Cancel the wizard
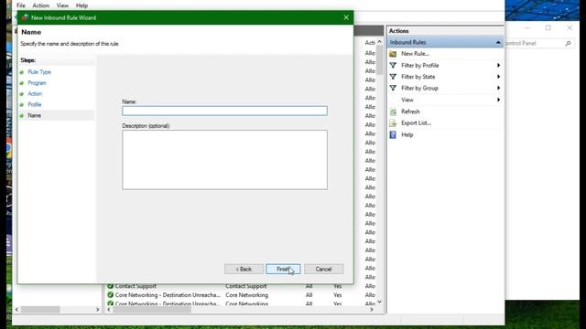This screenshot has width=586, height=329. [x=323, y=269]
